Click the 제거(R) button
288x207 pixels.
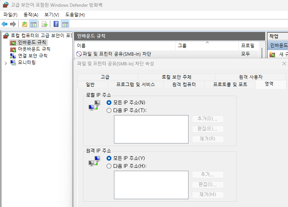click(208, 139)
